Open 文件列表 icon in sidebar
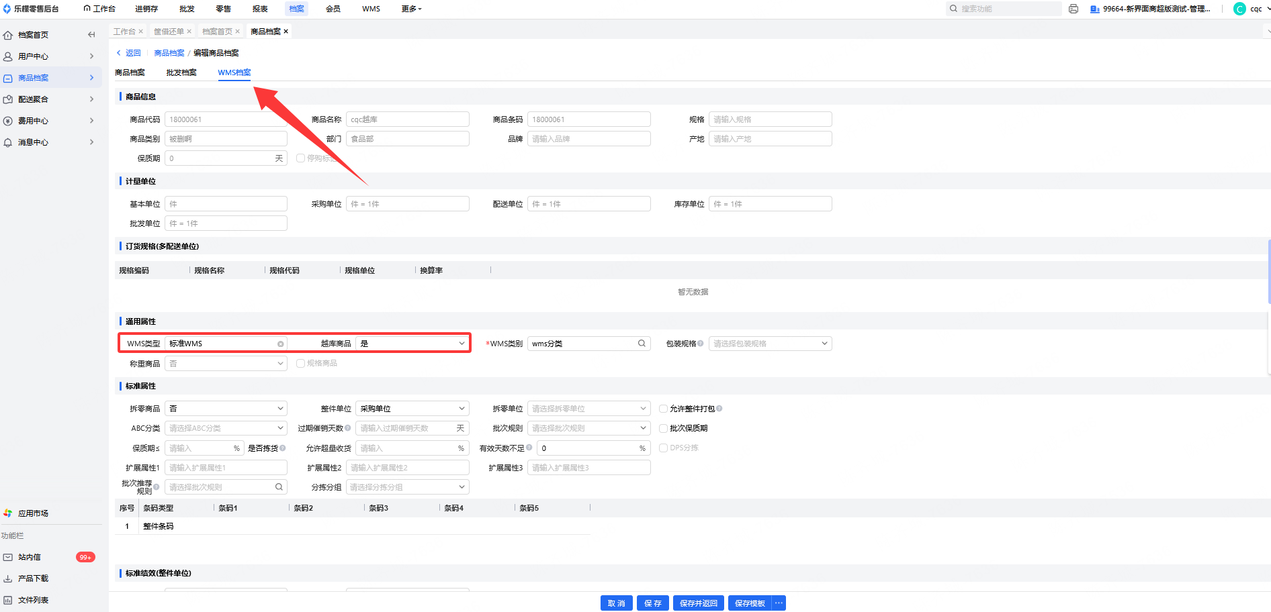Image resolution: width=1271 pixels, height=612 pixels. click(8, 600)
